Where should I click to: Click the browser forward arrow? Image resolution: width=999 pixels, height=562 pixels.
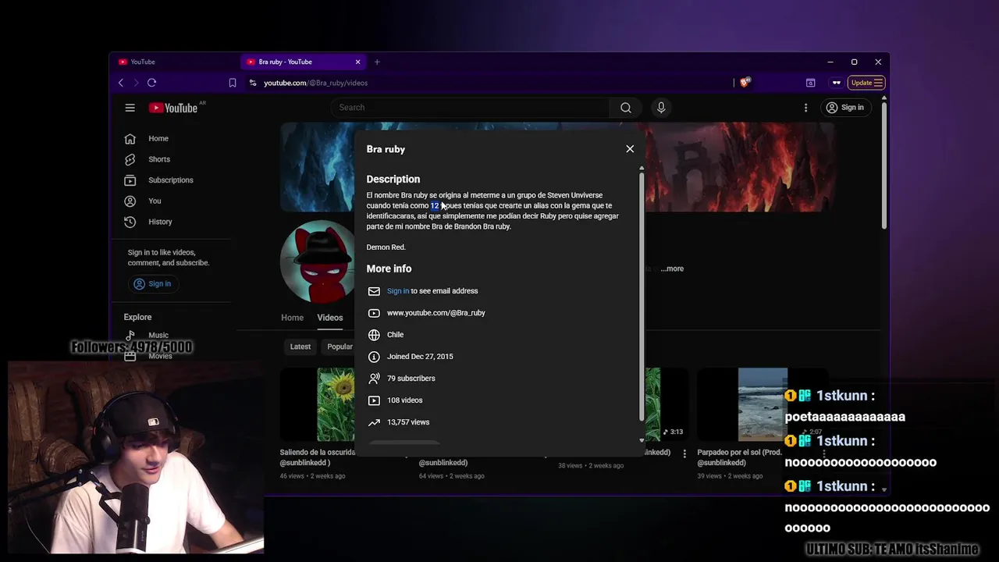[x=136, y=83]
